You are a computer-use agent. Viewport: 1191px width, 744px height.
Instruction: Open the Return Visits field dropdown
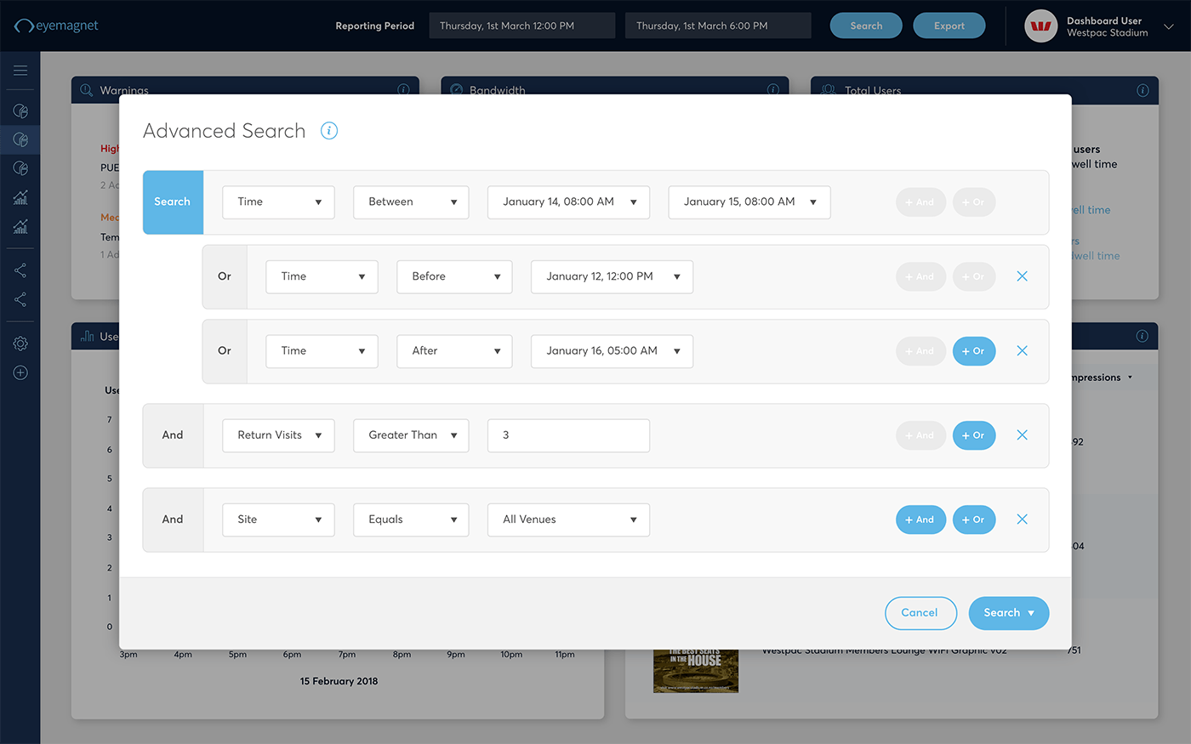tap(278, 435)
